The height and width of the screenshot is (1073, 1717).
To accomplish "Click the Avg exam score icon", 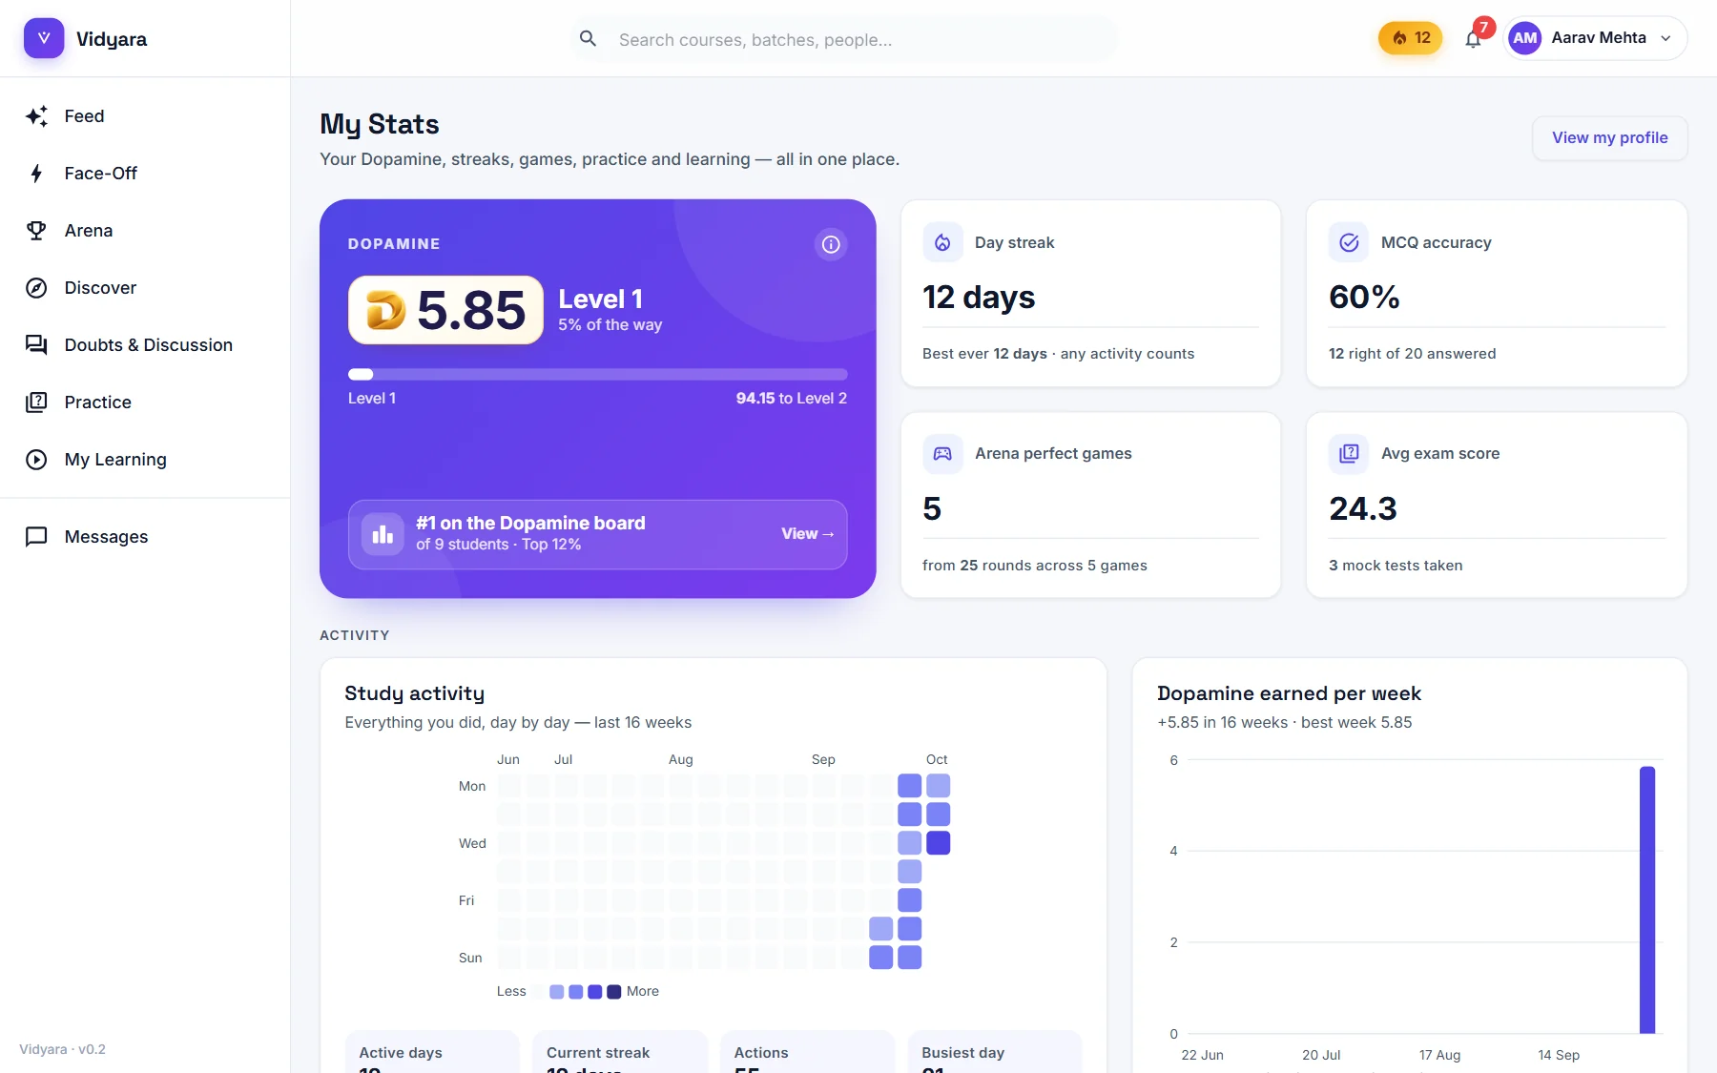I will 1349,454.
